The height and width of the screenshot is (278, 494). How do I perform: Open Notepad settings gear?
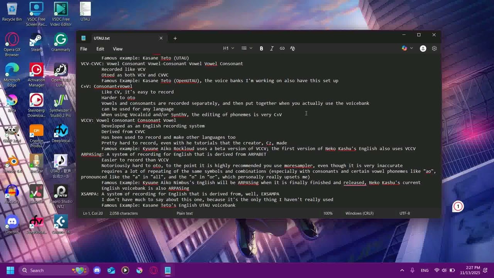point(434,48)
